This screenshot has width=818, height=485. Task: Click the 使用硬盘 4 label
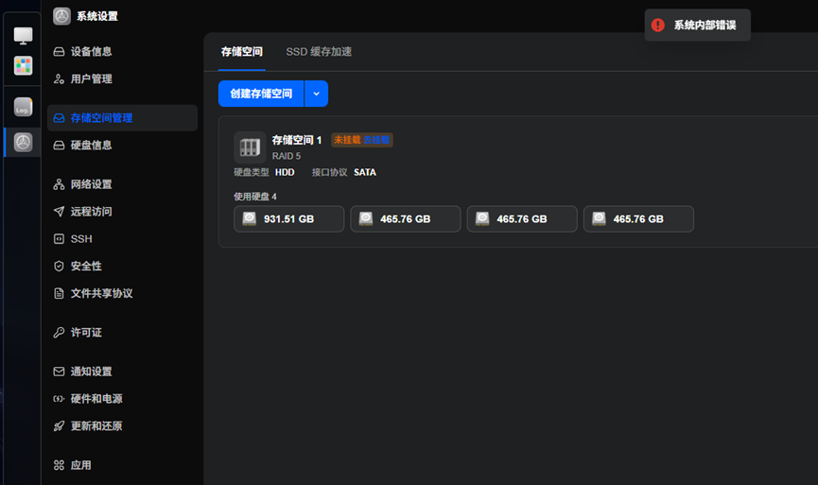(x=255, y=196)
